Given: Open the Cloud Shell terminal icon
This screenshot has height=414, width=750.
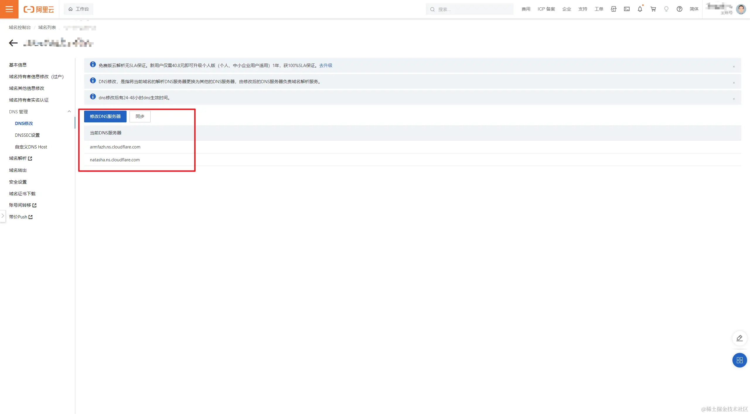Looking at the screenshot, I should [x=627, y=9].
